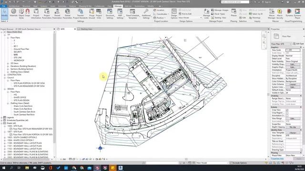Switch to the Architecture ribbon tab
The image size is (305, 171).
[14, 6]
